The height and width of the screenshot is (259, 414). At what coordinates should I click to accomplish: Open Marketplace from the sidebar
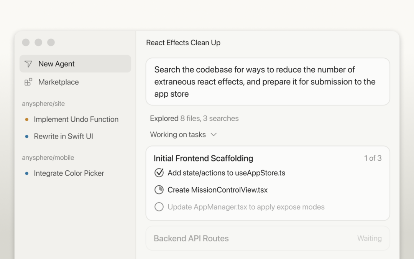(58, 82)
